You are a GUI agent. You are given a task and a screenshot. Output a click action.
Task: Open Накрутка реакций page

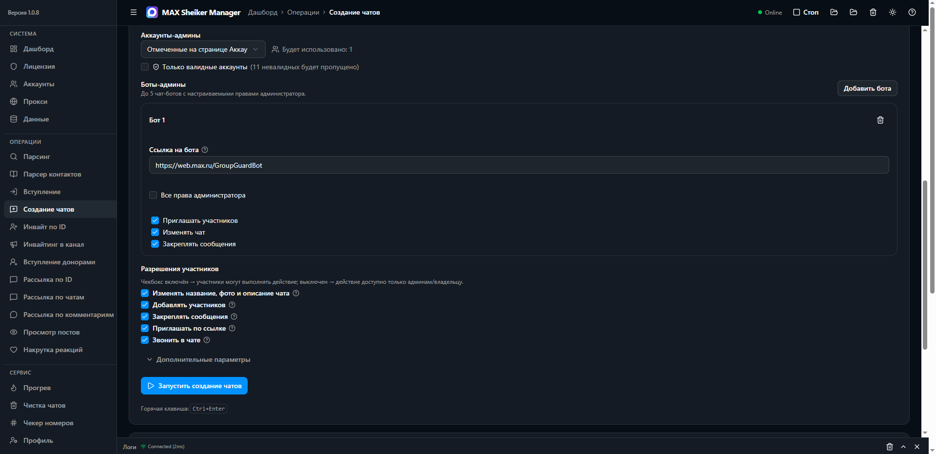[60, 350]
